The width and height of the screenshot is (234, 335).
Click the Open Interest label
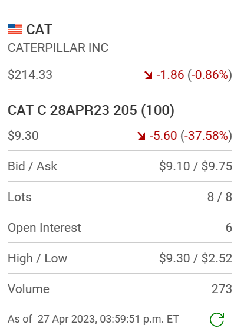[x=44, y=228]
